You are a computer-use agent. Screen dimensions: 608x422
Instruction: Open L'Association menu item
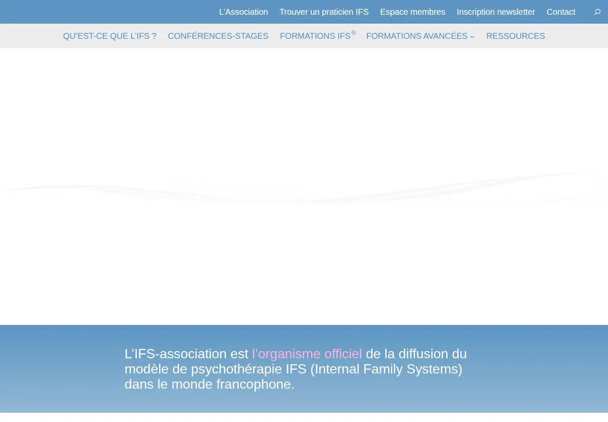(243, 12)
